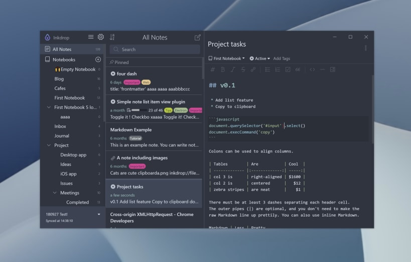
Task: Apply italic formatting from editor toolbar
Action: tap(233, 69)
